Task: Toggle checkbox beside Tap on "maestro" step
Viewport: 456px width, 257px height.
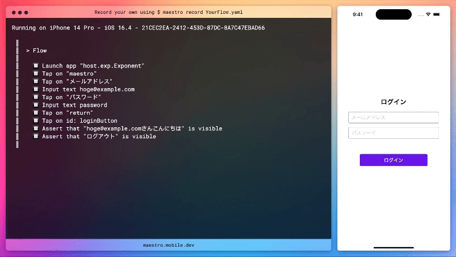Action: (36, 74)
